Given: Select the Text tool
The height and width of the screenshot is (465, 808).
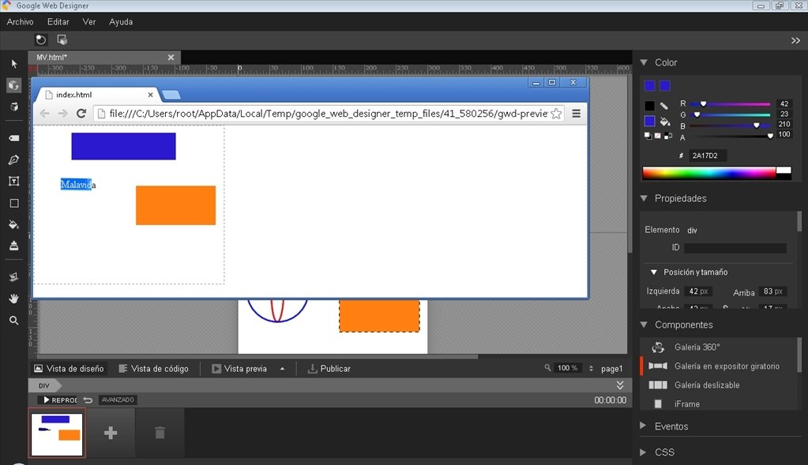Looking at the screenshot, I should (14, 182).
